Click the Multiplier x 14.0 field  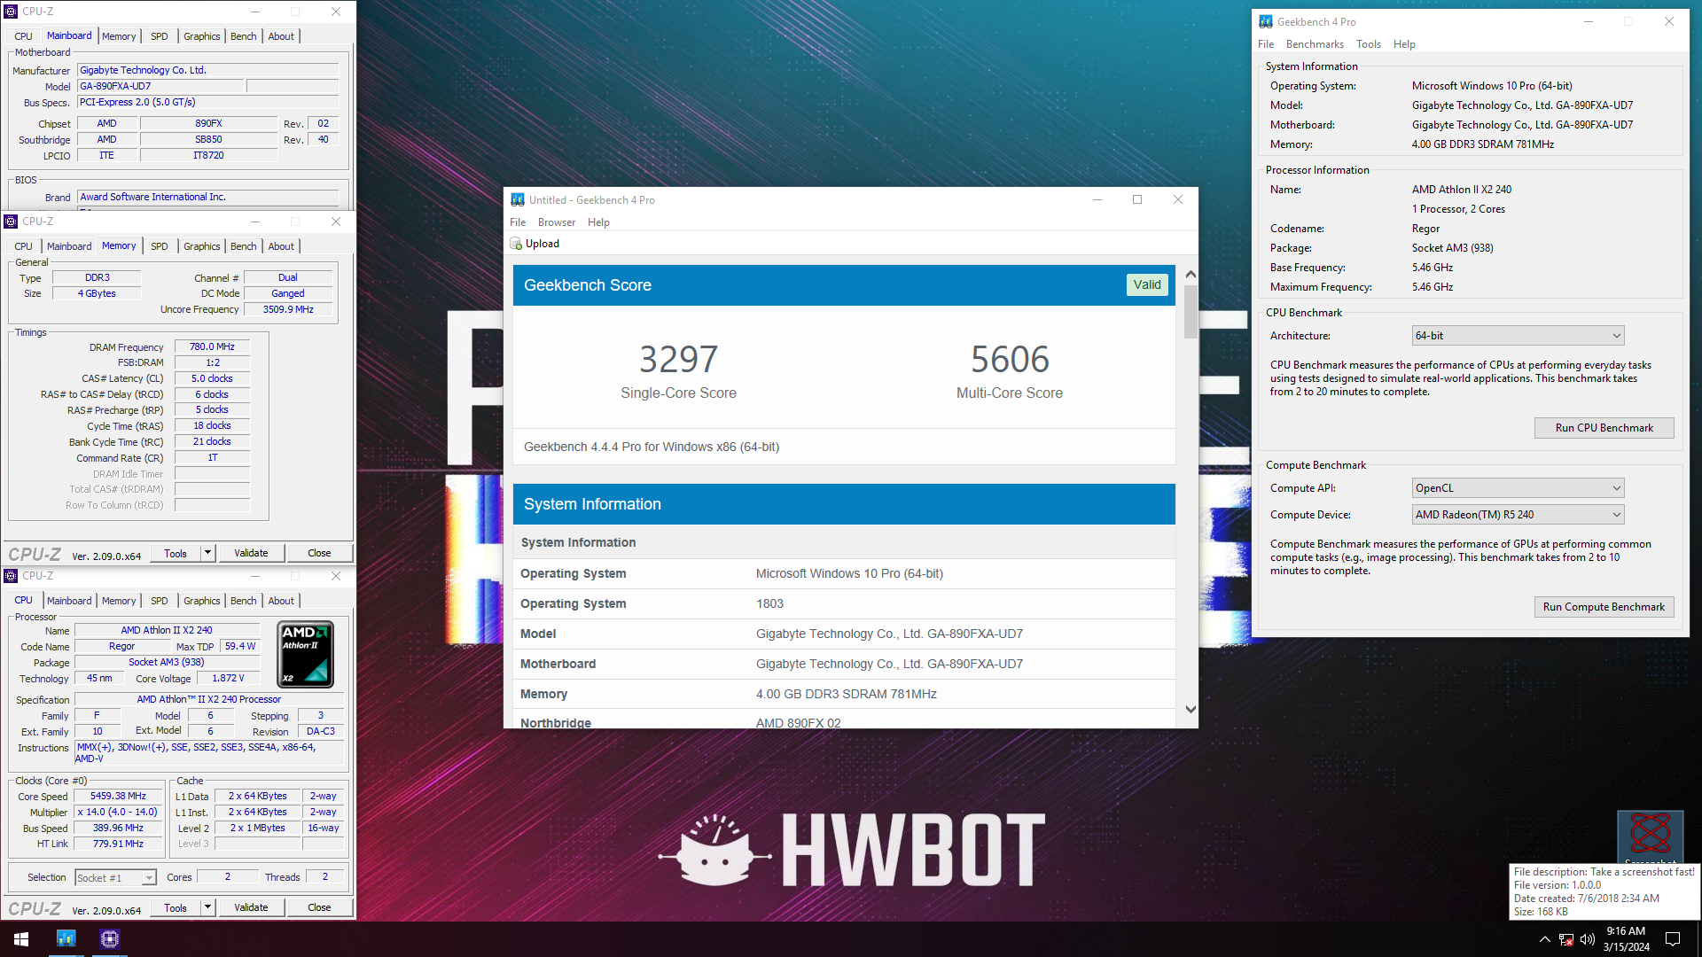(118, 813)
